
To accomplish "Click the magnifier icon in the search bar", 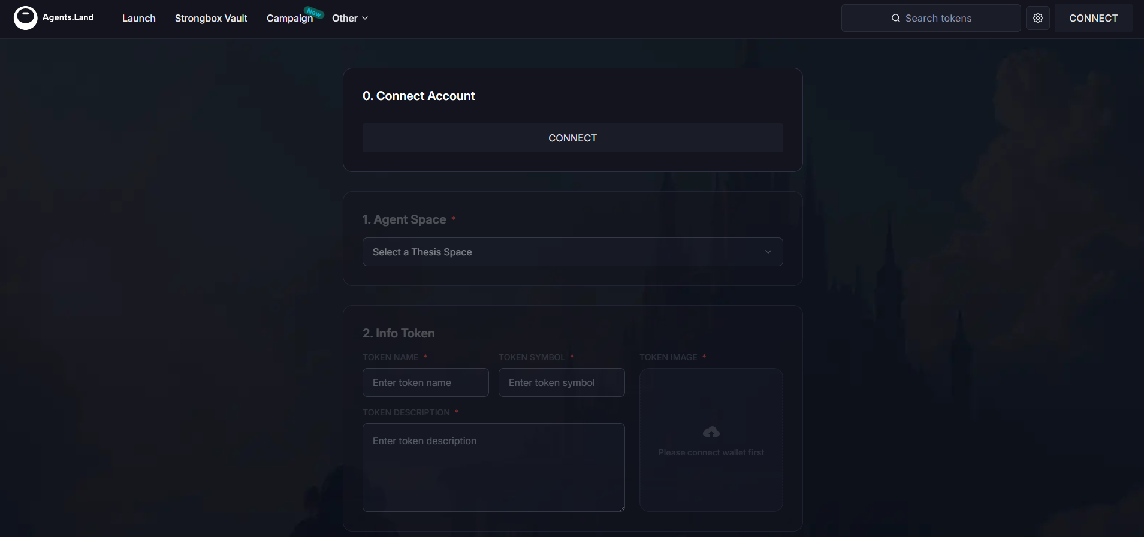I will 895,18.
